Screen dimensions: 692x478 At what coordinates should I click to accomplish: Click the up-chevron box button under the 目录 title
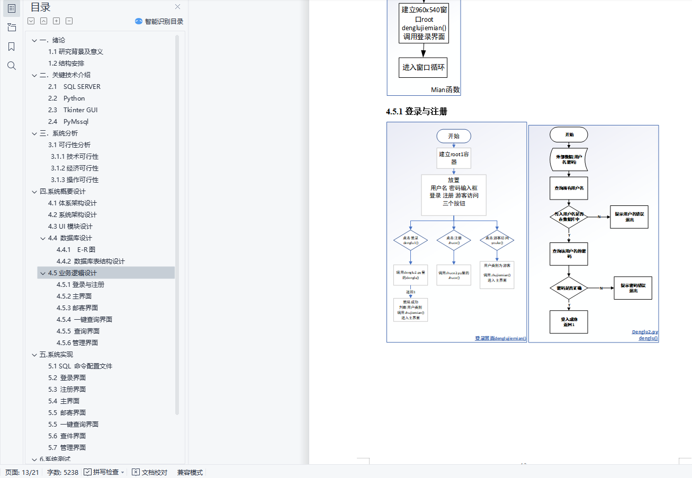(x=44, y=21)
